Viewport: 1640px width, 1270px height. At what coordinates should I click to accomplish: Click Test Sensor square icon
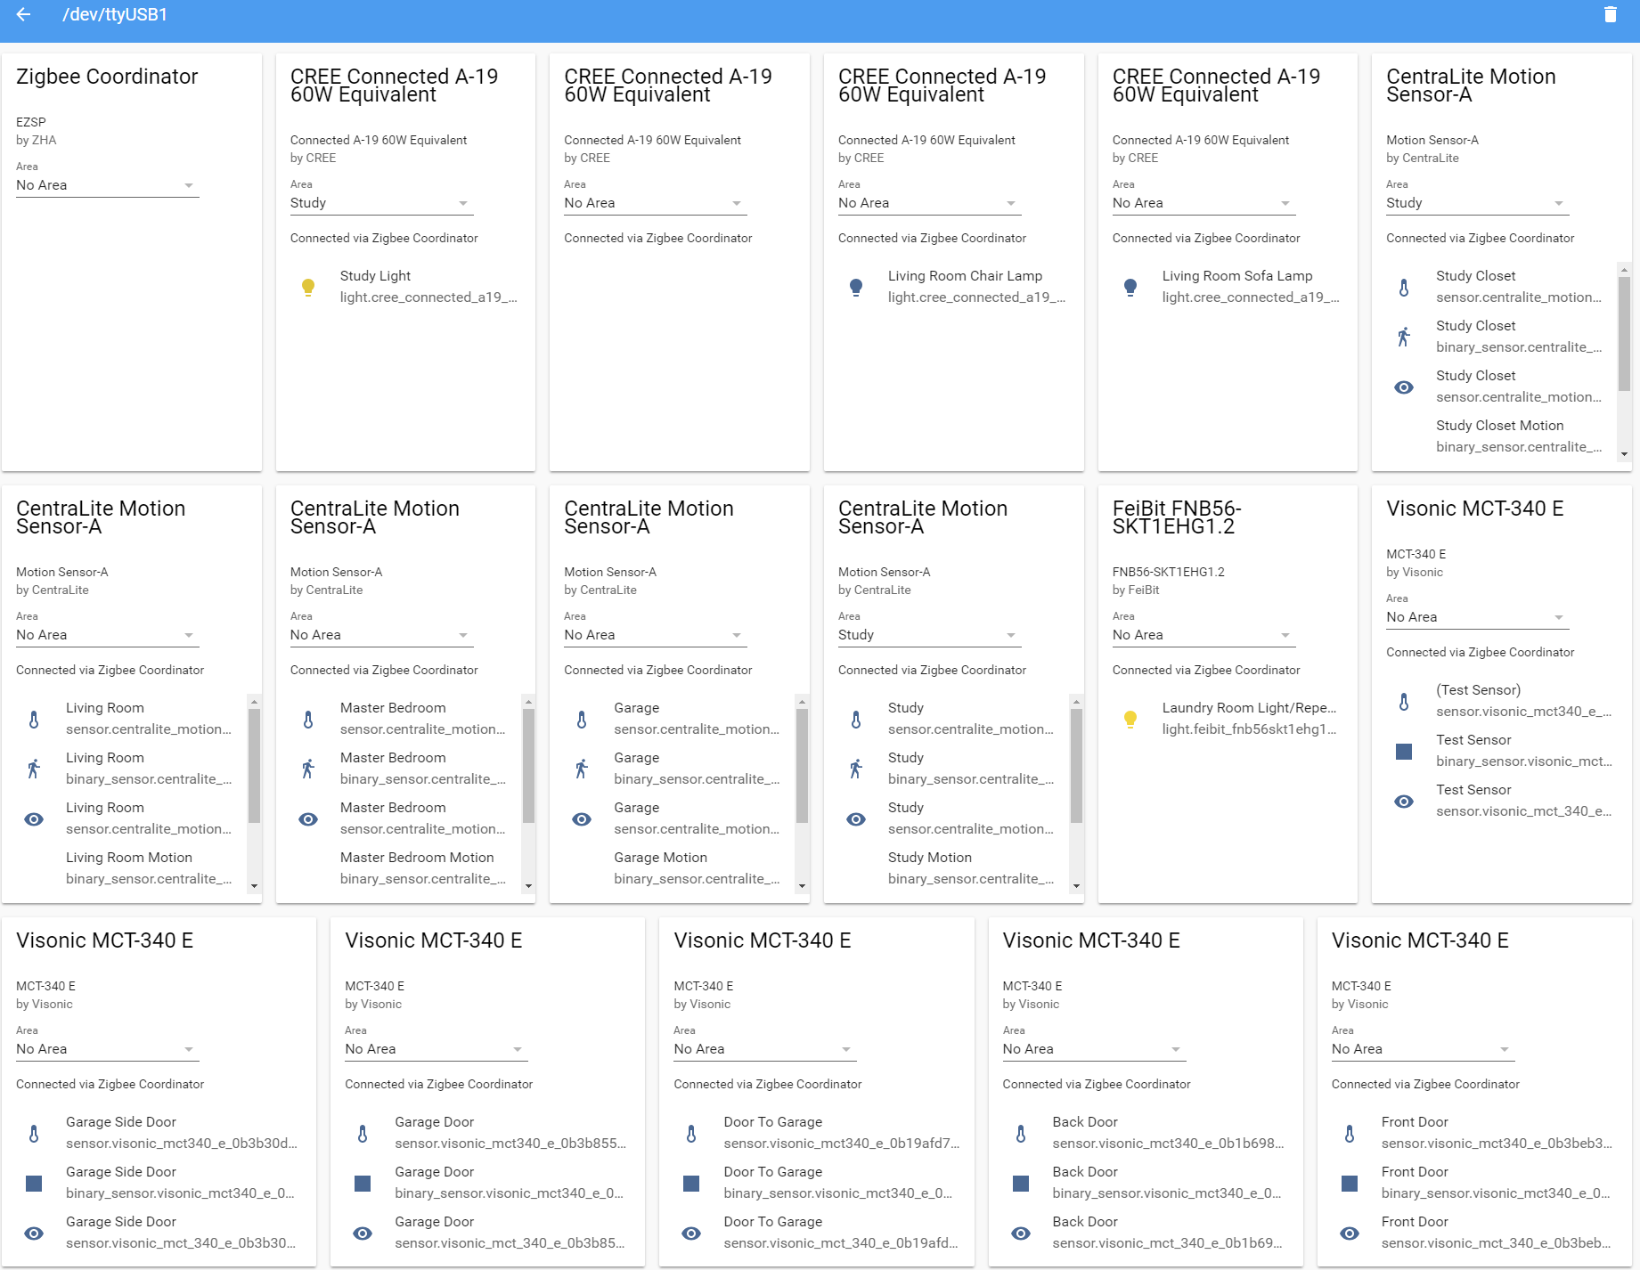(x=1404, y=751)
